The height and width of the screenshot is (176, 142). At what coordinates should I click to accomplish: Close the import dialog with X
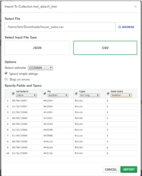tap(135, 7)
